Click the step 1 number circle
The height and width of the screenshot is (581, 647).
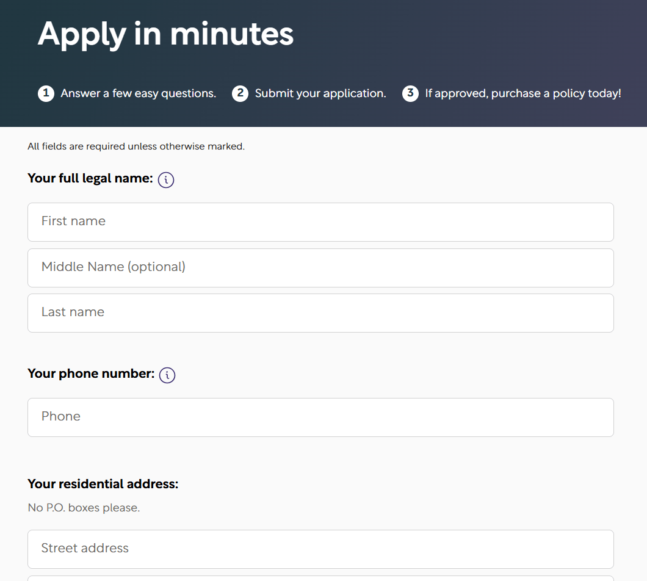[46, 93]
